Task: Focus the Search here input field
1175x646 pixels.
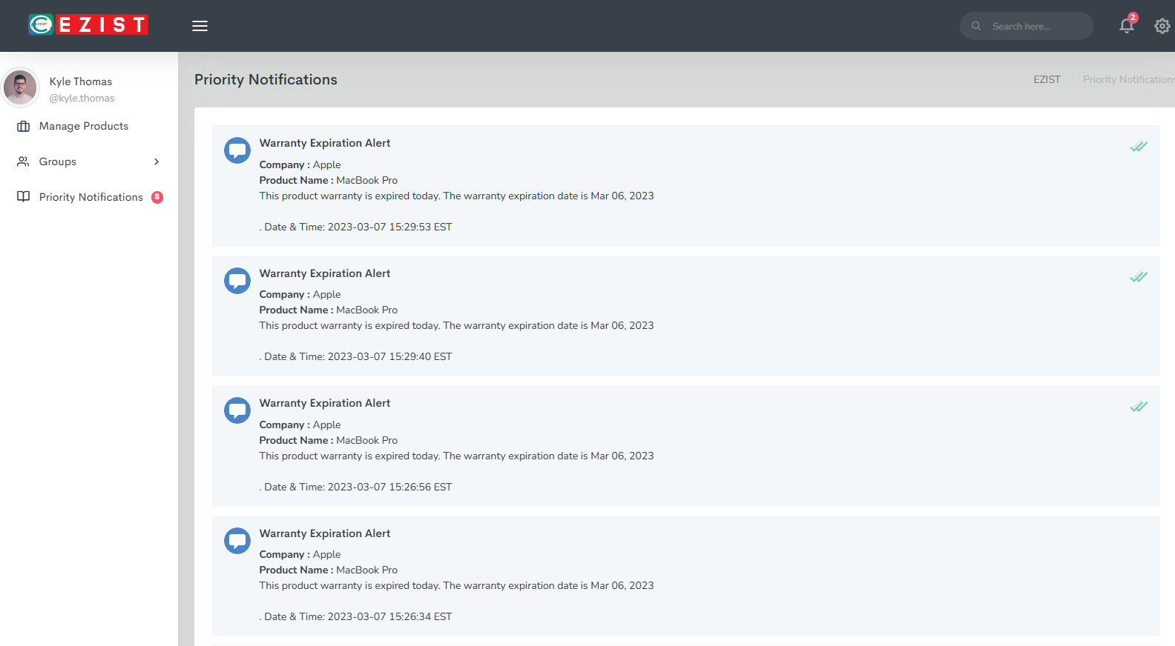Action: [1027, 26]
